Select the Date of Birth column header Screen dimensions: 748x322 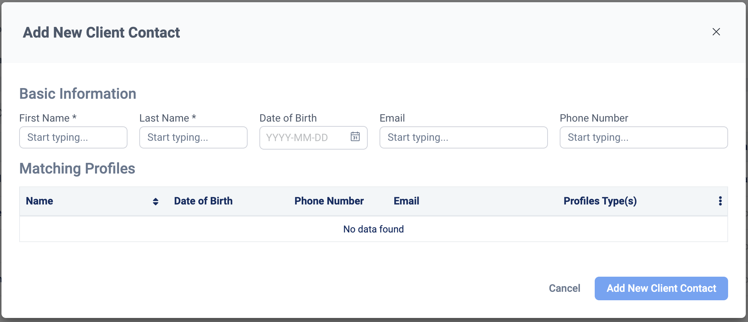[x=203, y=201]
